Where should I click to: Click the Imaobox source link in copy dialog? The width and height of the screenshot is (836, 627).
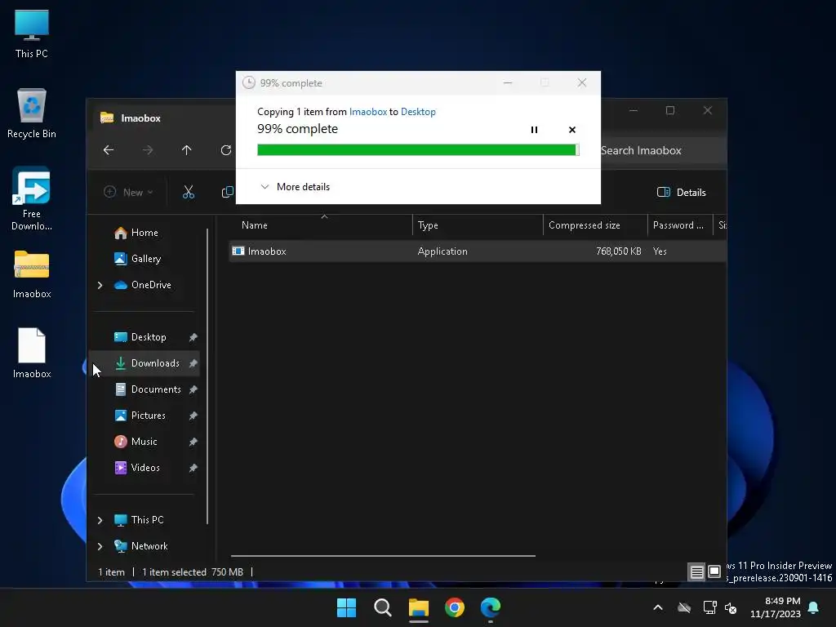368,111
